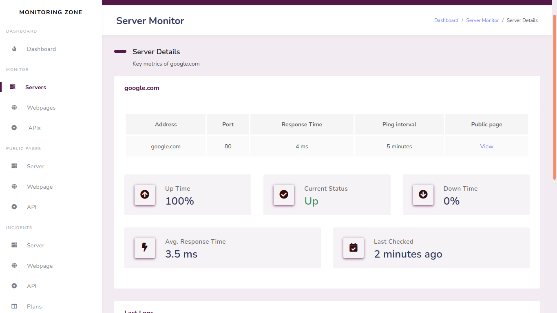Click the flame icon beside Dashboard
Screen dimensions: 557x313
coord(14,49)
